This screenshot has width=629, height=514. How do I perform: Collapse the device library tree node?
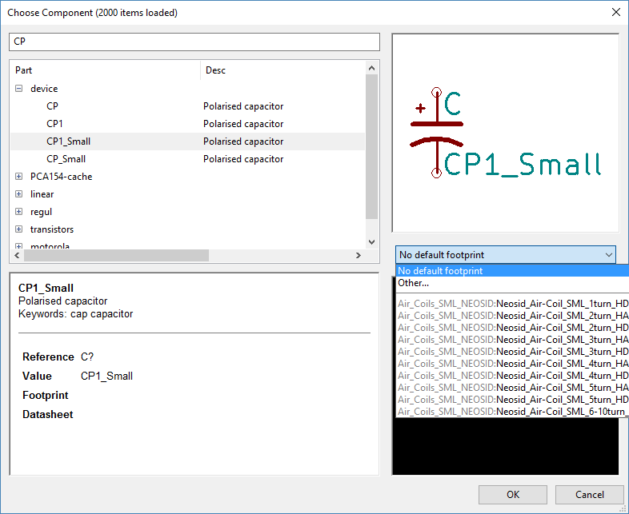point(18,89)
